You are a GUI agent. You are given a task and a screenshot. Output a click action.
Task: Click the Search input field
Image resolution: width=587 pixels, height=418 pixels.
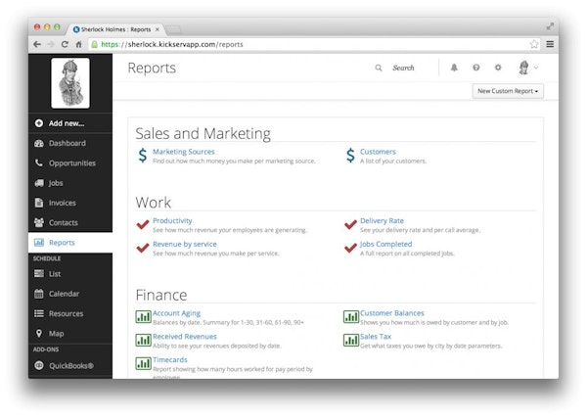(409, 69)
